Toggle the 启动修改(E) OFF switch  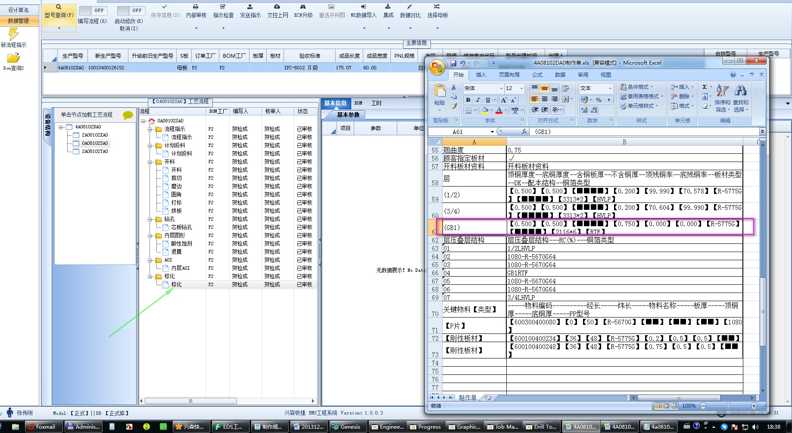(131, 10)
